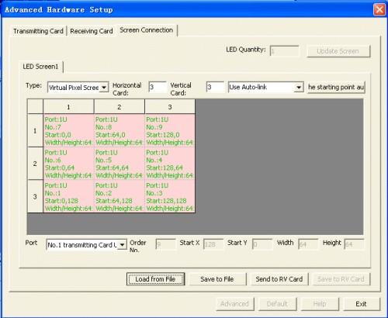
Task: Select grid cell with Start:128,0
Action: [x=170, y=130]
